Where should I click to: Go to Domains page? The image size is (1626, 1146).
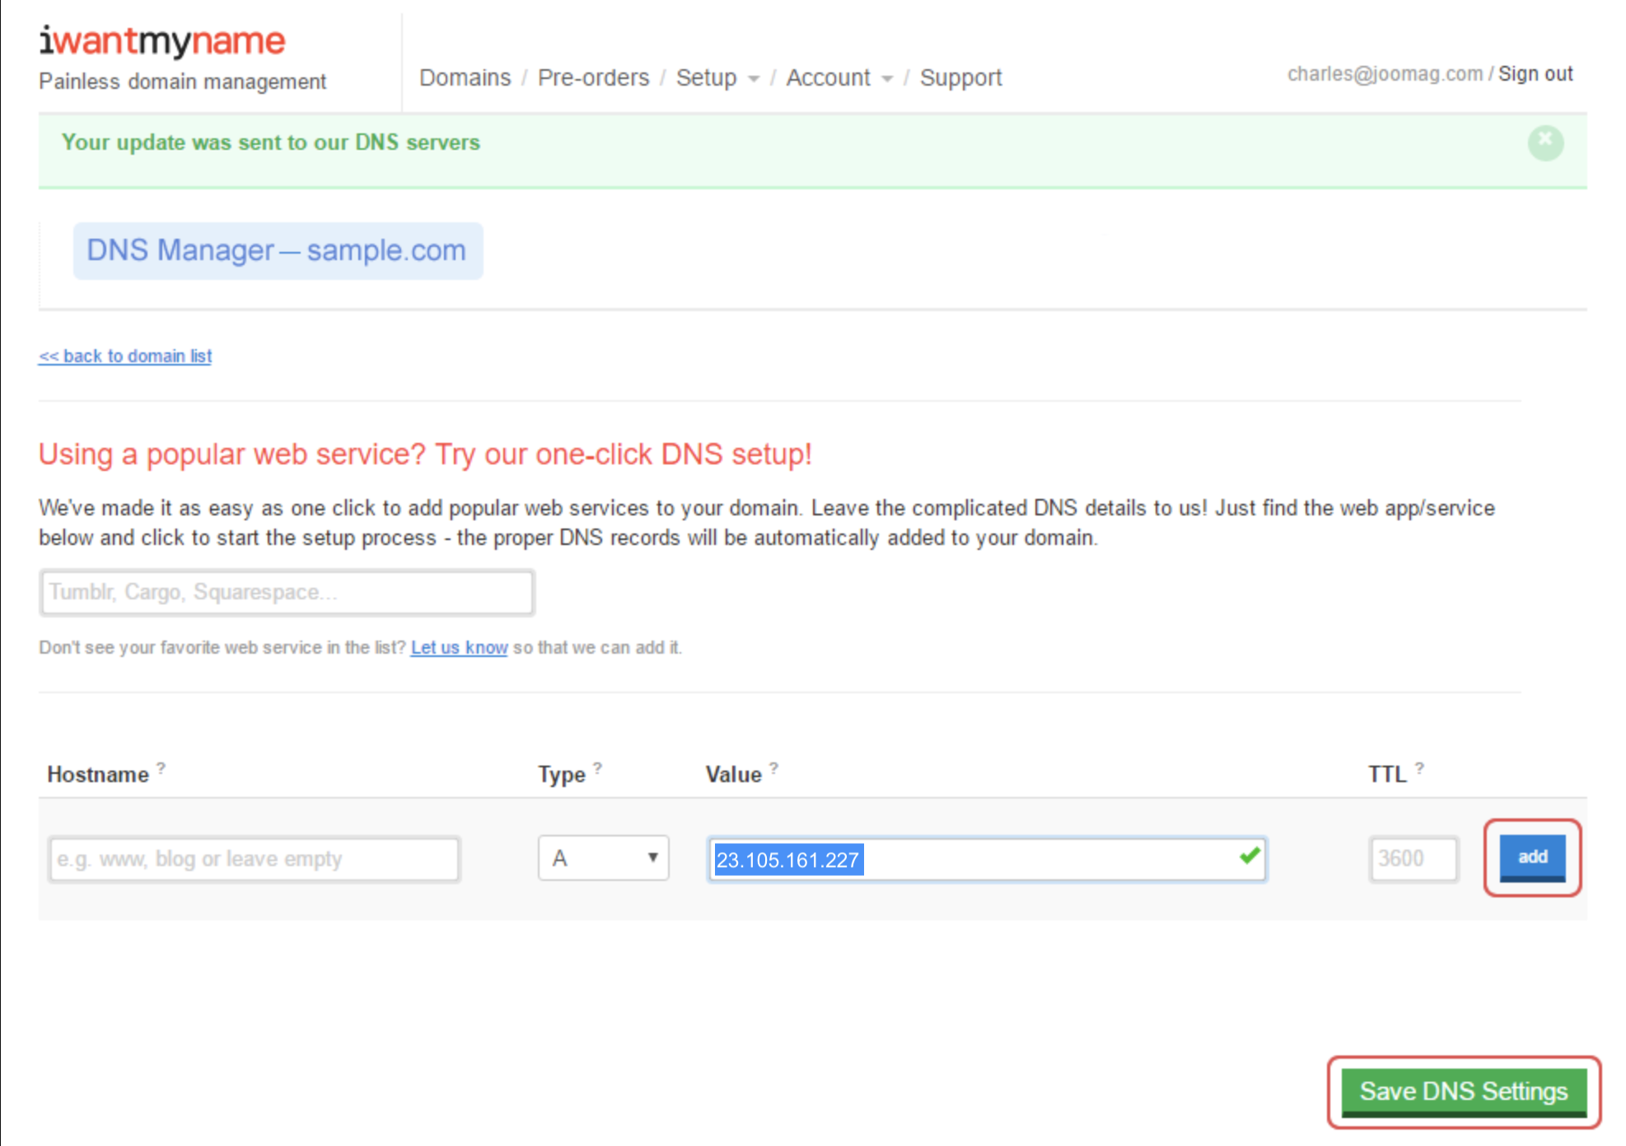click(465, 77)
